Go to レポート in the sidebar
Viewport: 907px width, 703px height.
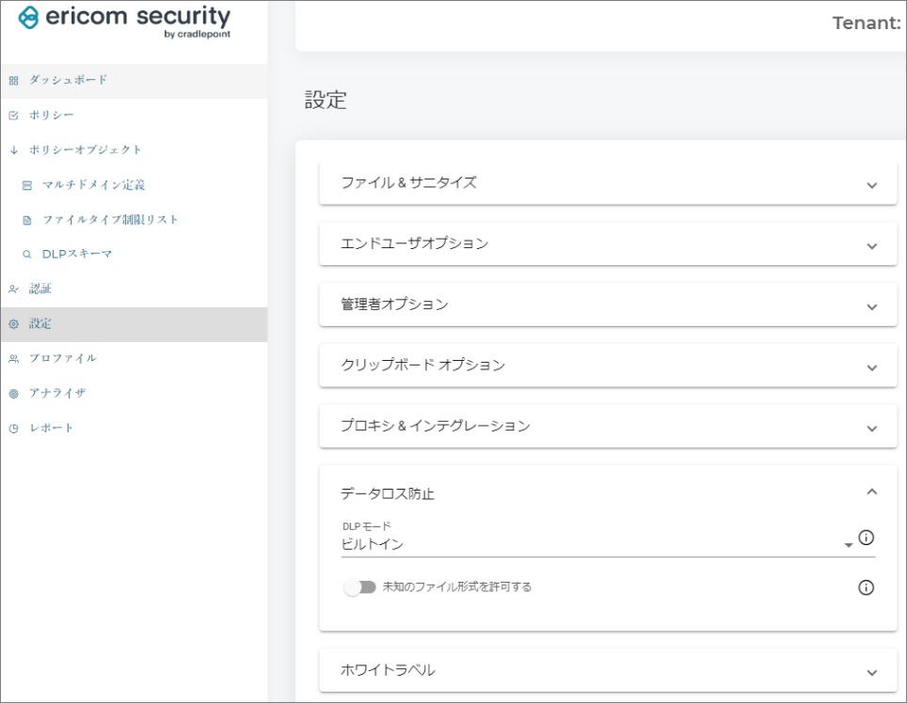point(51,429)
